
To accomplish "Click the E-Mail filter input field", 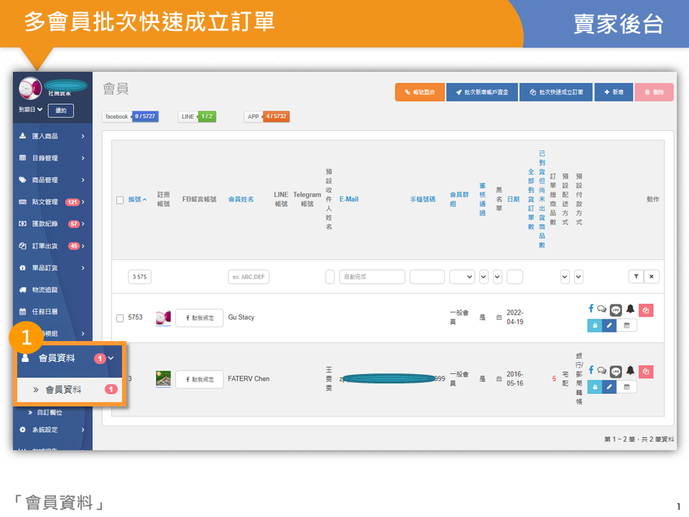I will coord(372,276).
